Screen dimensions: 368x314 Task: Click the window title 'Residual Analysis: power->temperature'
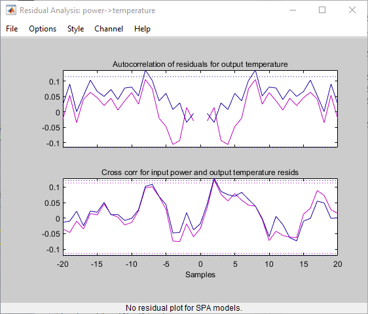[87, 10]
